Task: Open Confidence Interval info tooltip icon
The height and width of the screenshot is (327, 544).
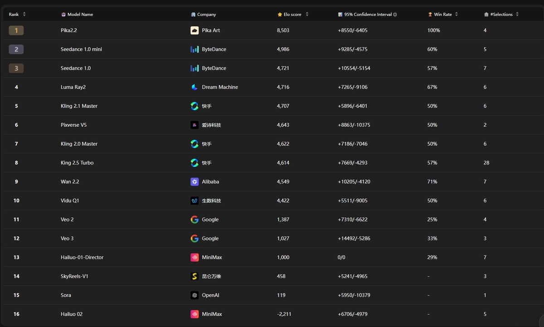Action: point(395,14)
